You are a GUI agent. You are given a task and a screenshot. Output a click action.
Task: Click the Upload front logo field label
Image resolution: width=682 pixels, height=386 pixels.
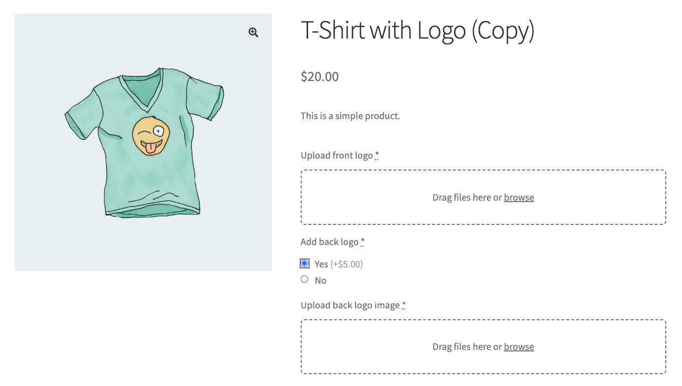(x=337, y=156)
